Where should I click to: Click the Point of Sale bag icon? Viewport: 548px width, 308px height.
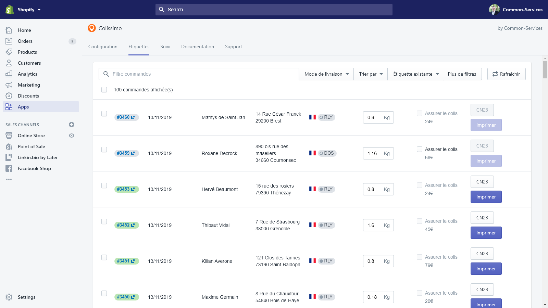(x=9, y=146)
